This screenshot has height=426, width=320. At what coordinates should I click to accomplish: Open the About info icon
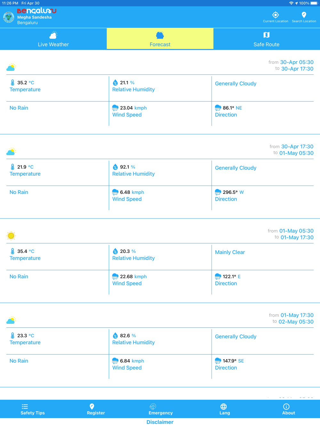(286, 407)
